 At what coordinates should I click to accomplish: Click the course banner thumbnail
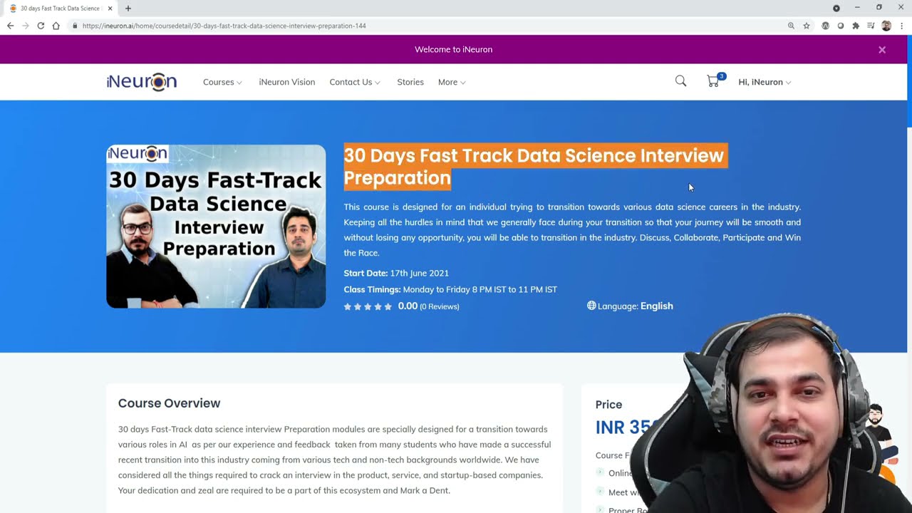coord(216,227)
